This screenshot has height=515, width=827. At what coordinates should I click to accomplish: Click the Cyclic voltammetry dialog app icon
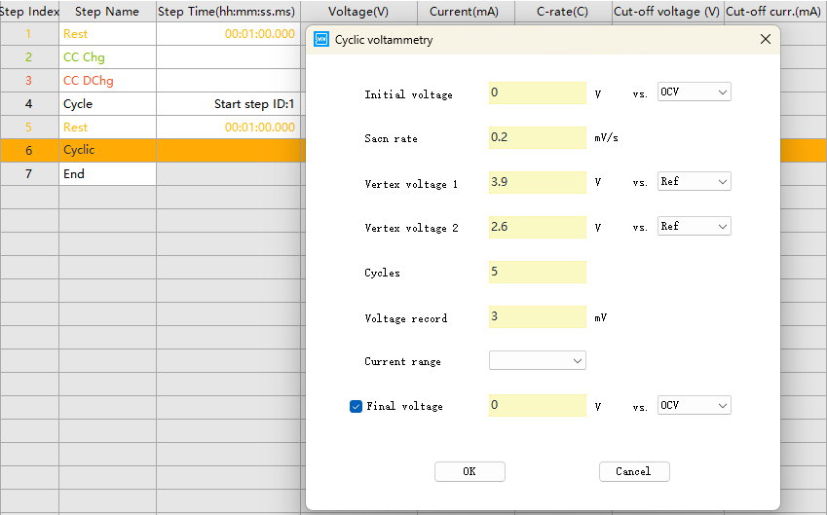pos(322,40)
